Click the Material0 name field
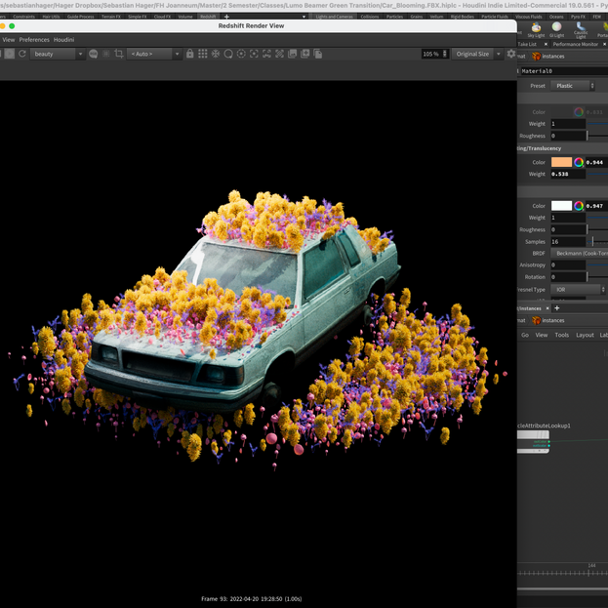Image resolution: width=608 pixels, height=608 pixels. coord(564,71)
